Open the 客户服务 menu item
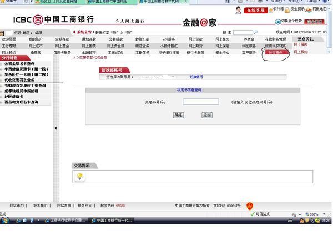 tap(249, 53)
